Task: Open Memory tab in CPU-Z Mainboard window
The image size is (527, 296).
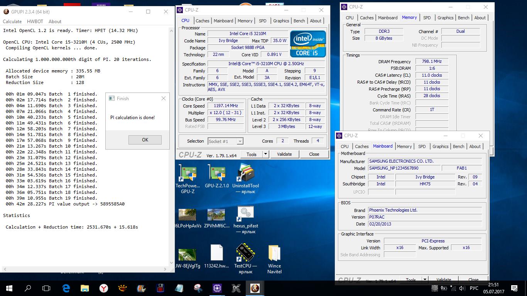Action: coord(404,146)
